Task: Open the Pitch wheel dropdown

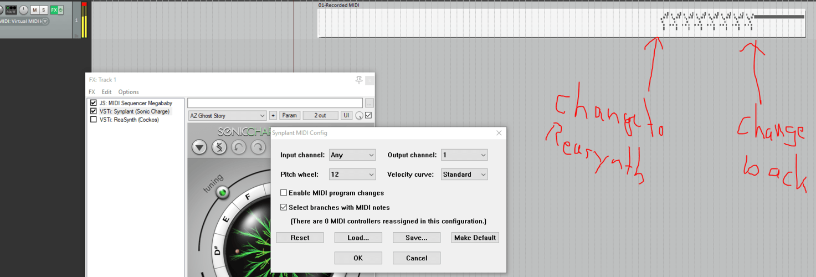Action: tap(352, 175)
